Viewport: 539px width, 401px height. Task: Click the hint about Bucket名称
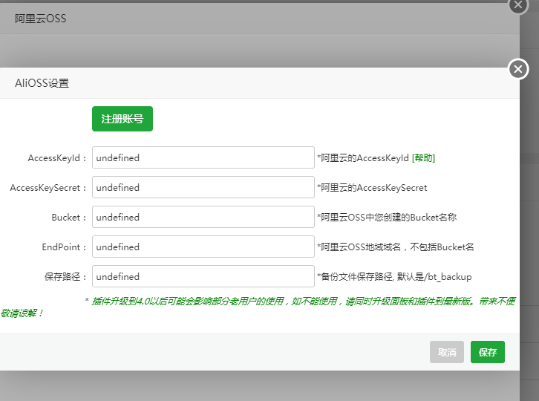click(387, 218)
